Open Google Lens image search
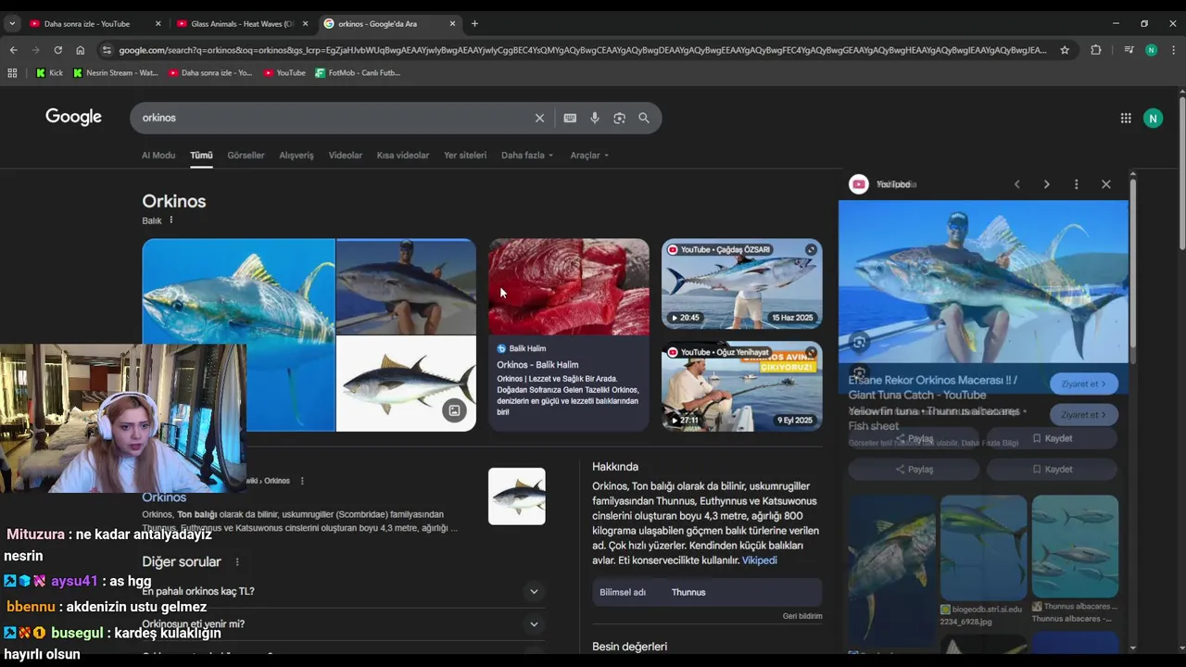 coord(619,118)
